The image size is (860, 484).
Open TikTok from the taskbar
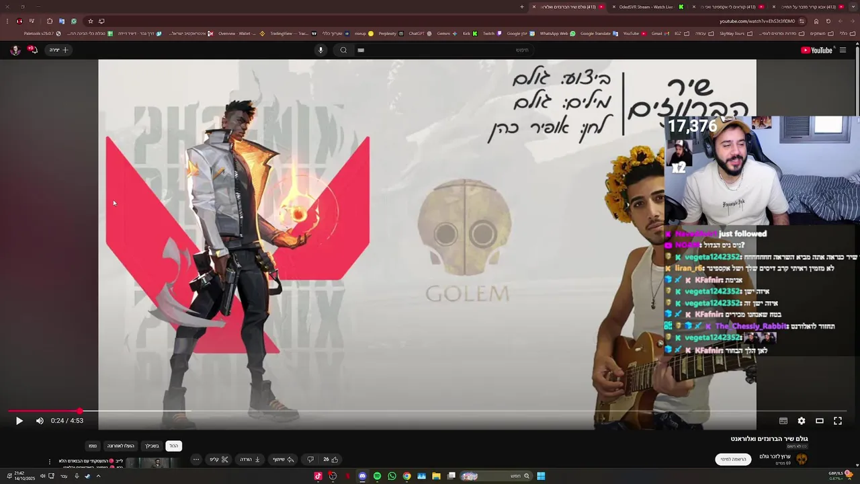tap(318, 476)
